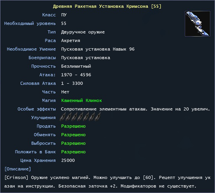Click the second upgrade slot icon
Image resolution: width=215 pixels, height=193 pixels.
coord(68,117)
